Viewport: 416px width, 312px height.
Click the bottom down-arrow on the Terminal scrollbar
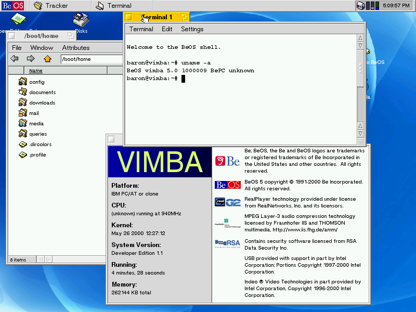pos(360,134)
